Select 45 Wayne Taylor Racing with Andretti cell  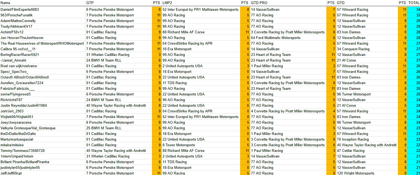pos(367,145)
